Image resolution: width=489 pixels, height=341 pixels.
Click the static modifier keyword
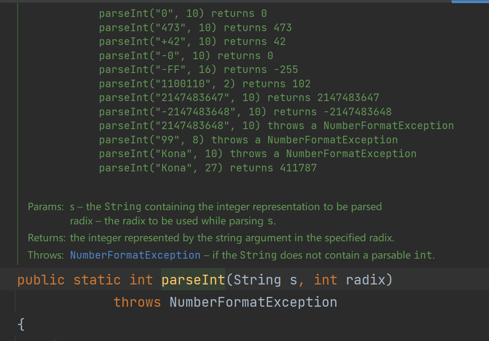click(97, 280)
